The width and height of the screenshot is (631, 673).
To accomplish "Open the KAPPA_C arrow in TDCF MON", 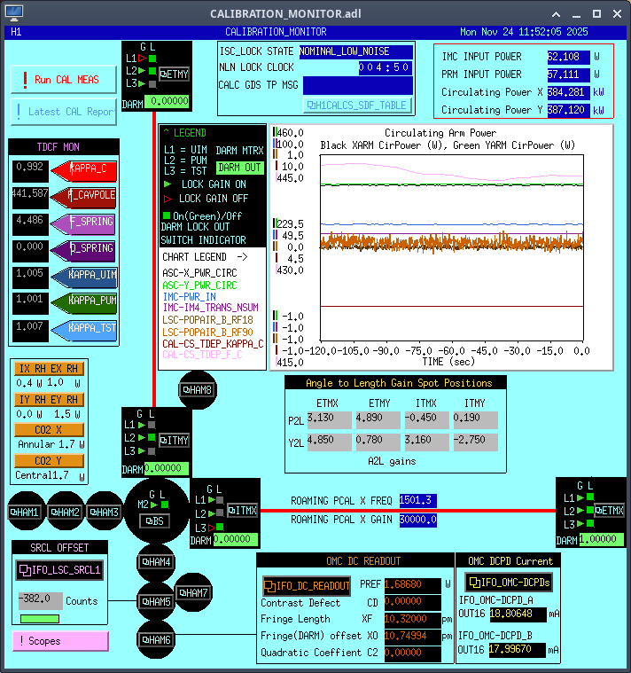I will tap(85, 169).
